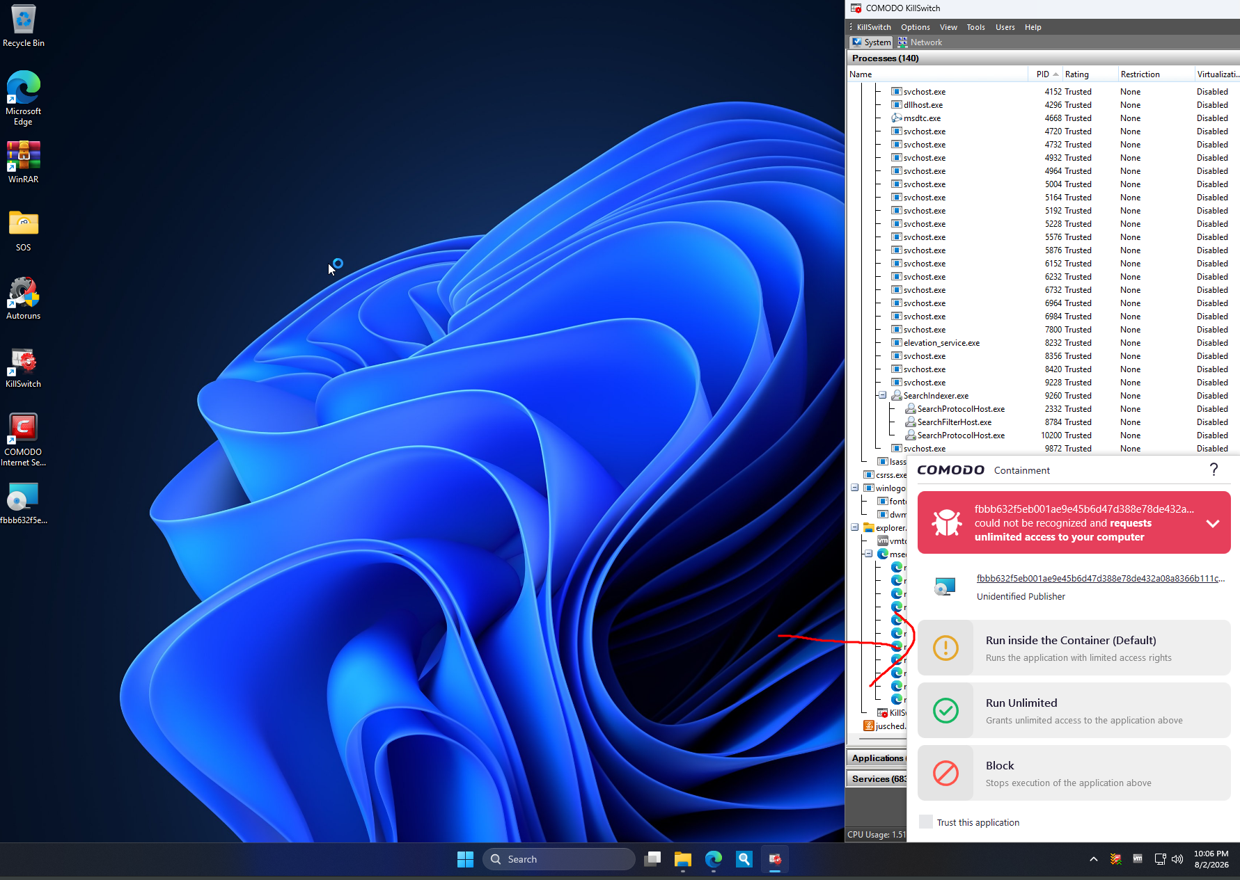Select the dllhost.exe process row
The image size is (1240, 880).
click(x=1043, y=105)
